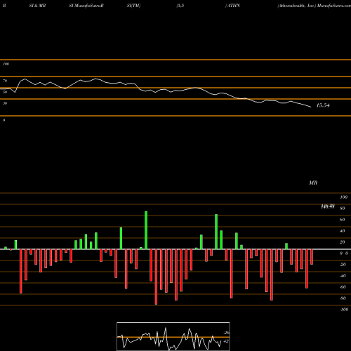This screenshot has height=351, width=351.
Task: Click the MR panel title label
Action: pos(313,183)
